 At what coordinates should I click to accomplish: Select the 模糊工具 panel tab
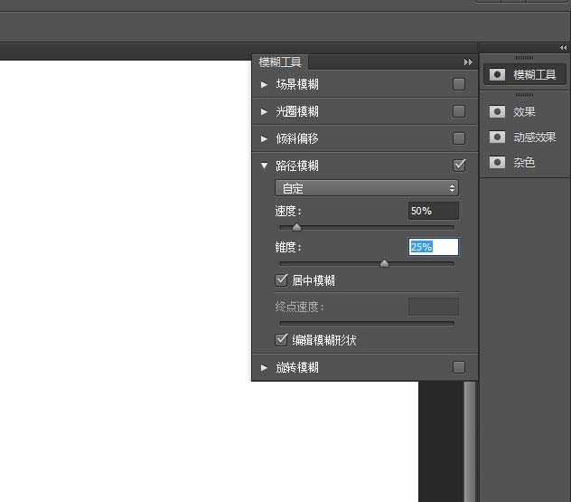pos(281,62)
